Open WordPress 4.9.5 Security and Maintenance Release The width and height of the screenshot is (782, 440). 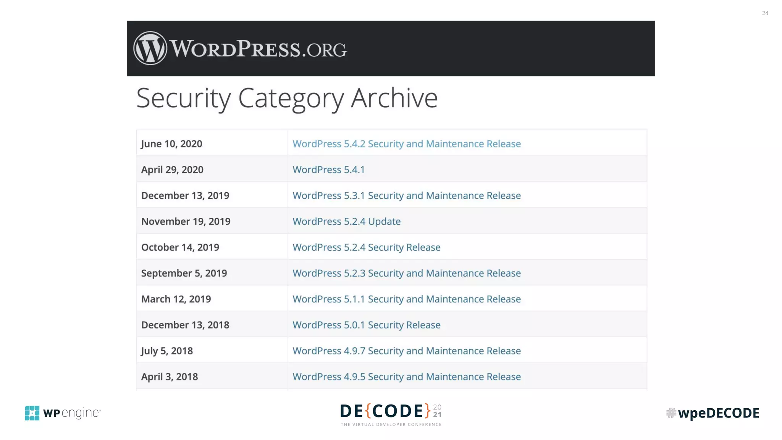pos(406,377)
